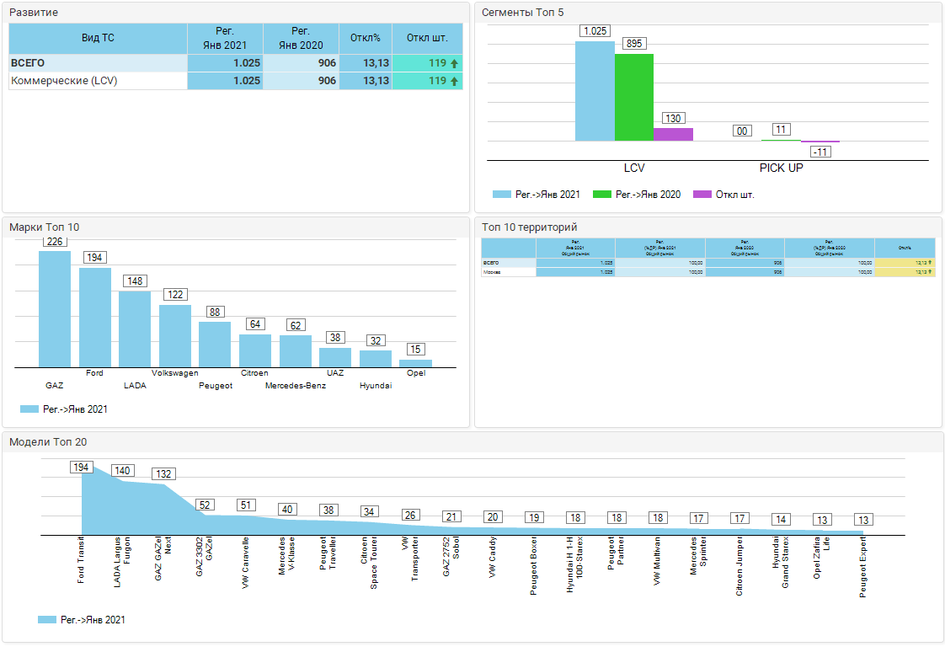Click green LCV bar labeled 895
The image size is (945, 668).
[633, 97]
